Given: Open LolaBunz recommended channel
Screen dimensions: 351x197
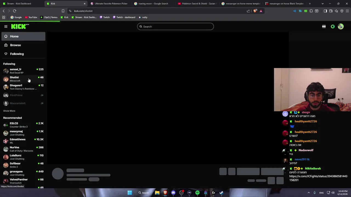Looking at the screenshot, I should coord(23,157).
